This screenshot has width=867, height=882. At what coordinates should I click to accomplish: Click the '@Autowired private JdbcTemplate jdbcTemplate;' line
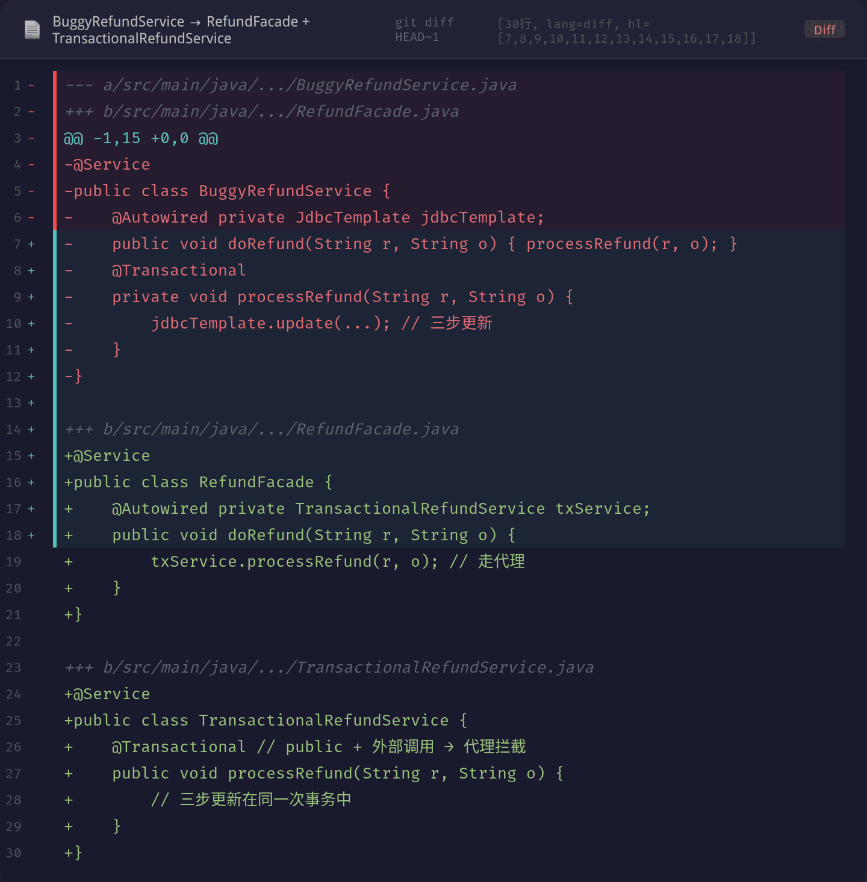(328, 218)
